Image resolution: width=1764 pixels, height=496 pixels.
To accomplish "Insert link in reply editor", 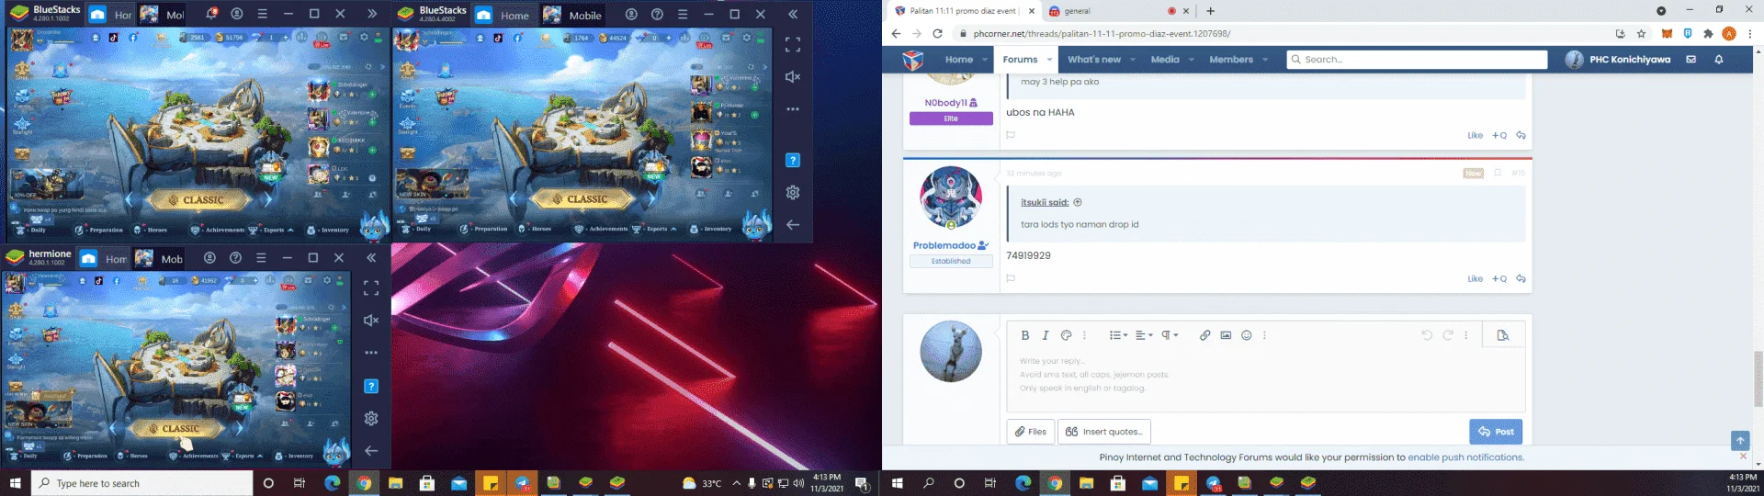I will 1204,335.
